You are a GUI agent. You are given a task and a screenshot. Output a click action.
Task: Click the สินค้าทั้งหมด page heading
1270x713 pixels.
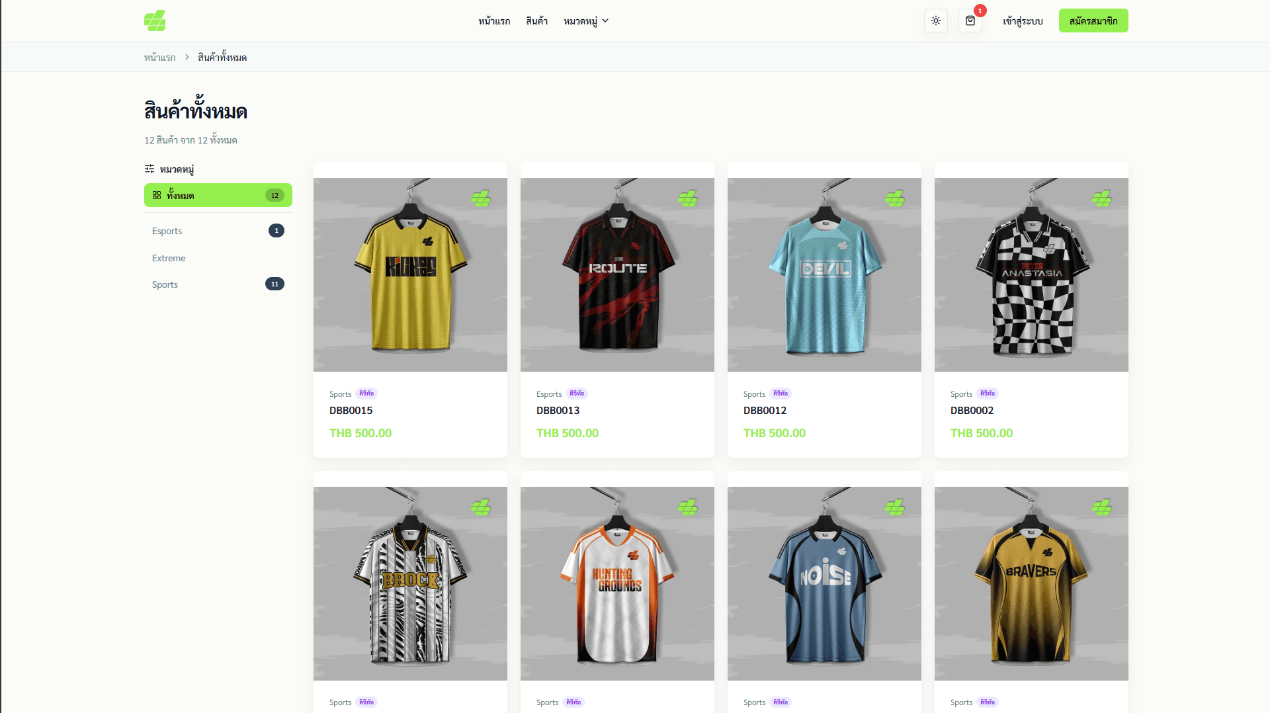196,109
